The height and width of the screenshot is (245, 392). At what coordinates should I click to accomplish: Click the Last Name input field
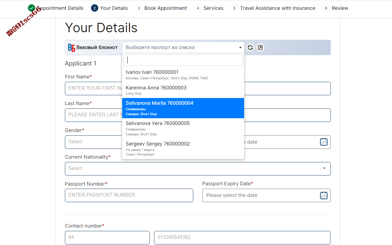click(198, 115)
